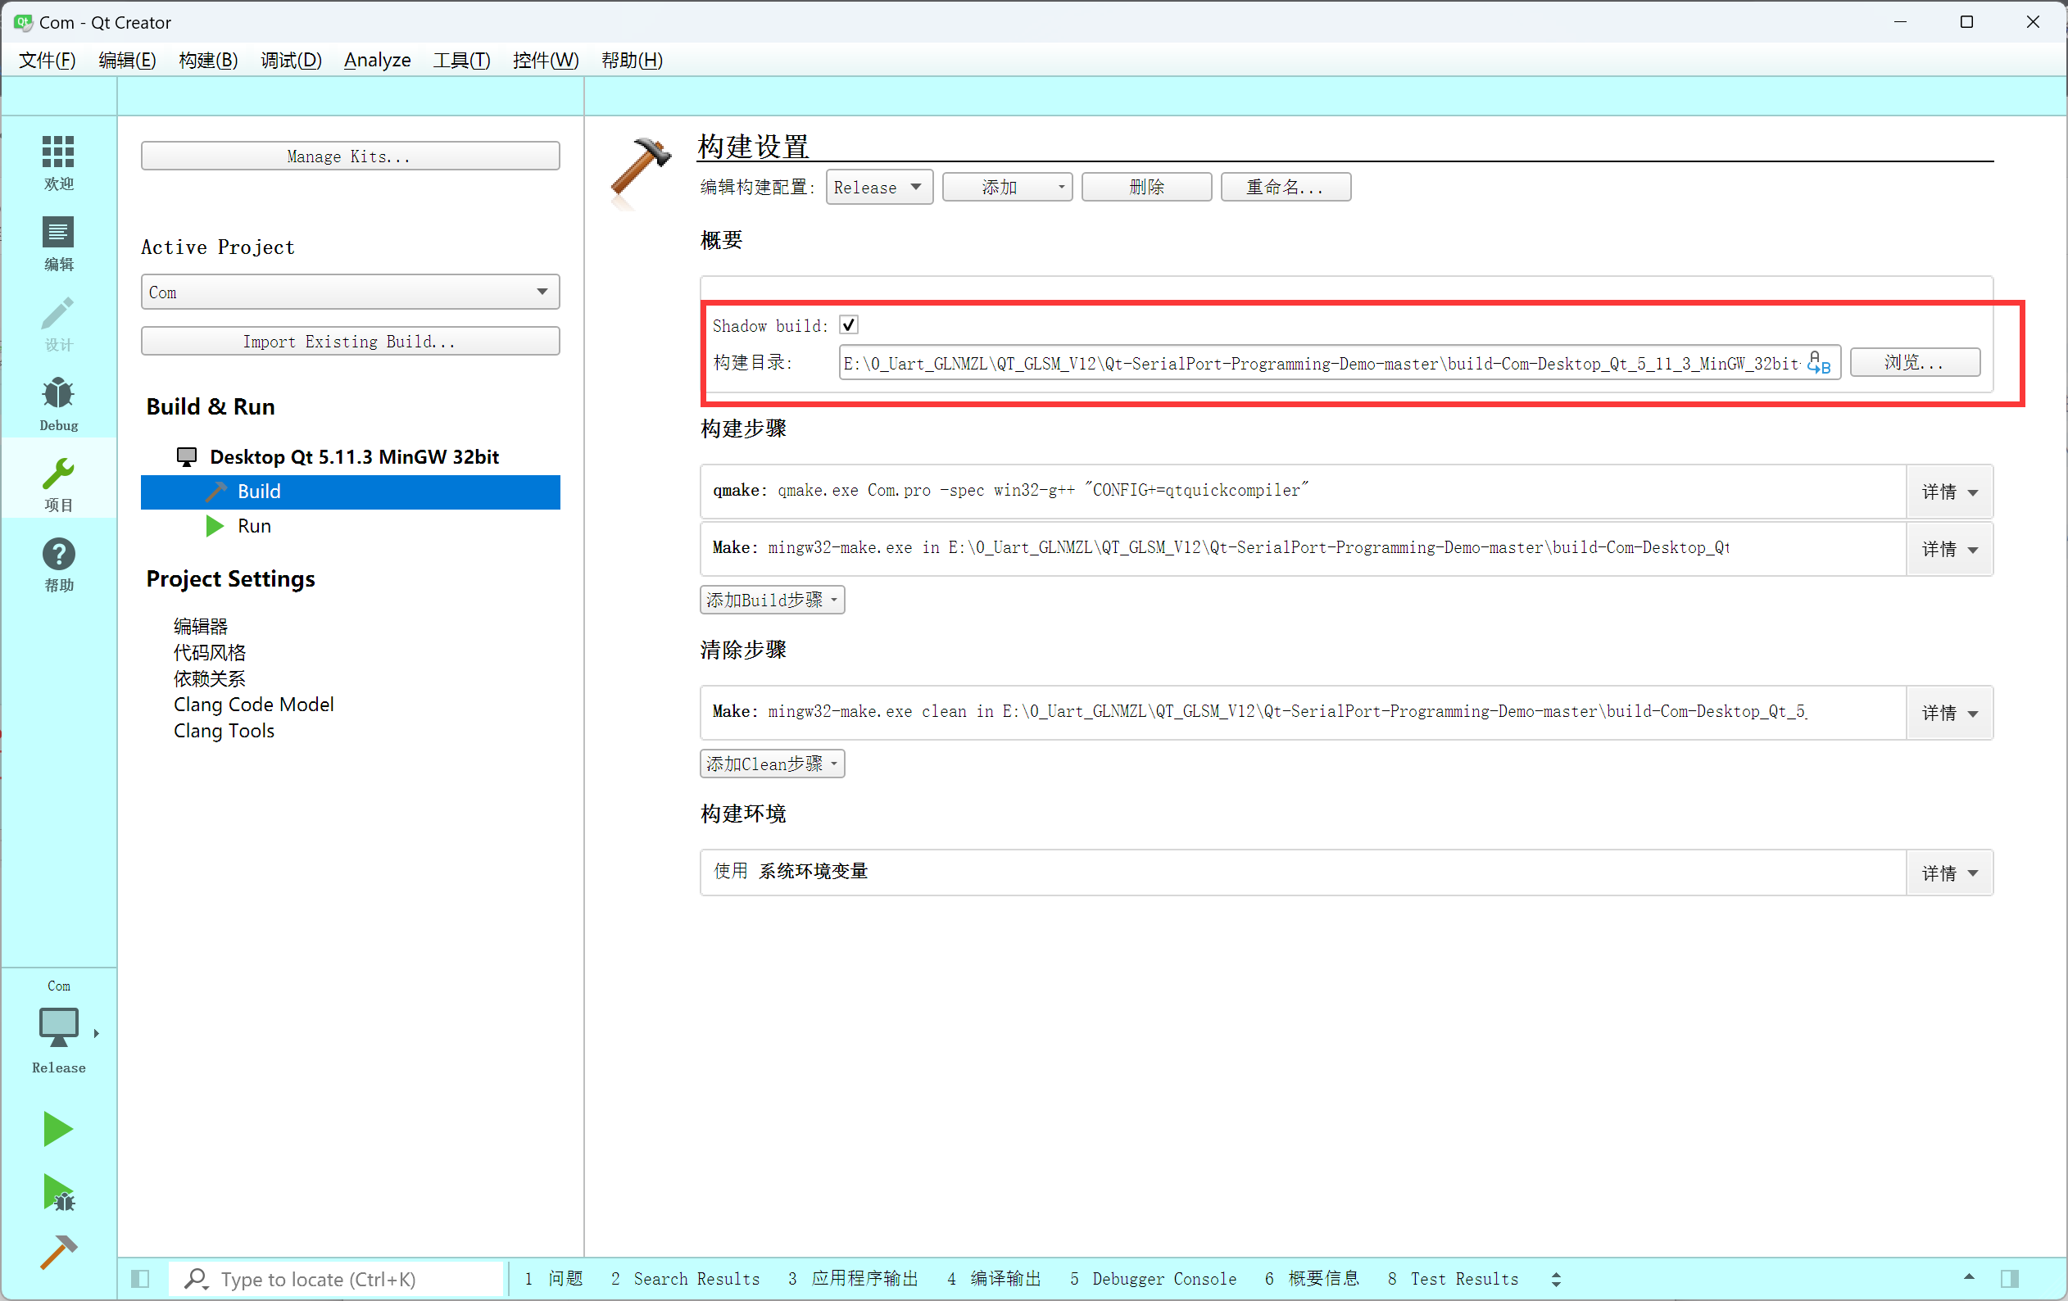Open the 3 应用程序输出 pane
The width and height of the screenshot is (2068, 1301).
tap(853, 1279)
